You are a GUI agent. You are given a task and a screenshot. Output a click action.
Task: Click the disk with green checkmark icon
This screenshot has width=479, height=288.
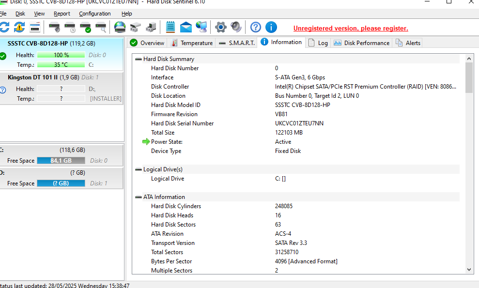click(85, 27)
